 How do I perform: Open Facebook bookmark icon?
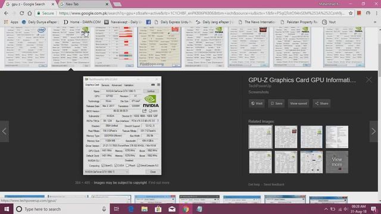coord(148,22)
